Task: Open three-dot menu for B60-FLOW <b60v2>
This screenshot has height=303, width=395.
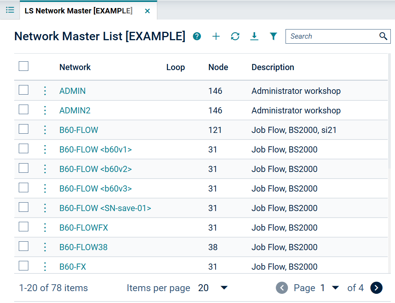Action: (x=45, y=169)
